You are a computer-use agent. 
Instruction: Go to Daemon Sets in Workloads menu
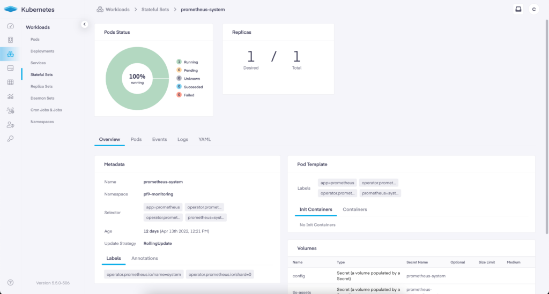42,98
